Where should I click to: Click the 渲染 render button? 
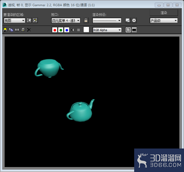(164, 13)
